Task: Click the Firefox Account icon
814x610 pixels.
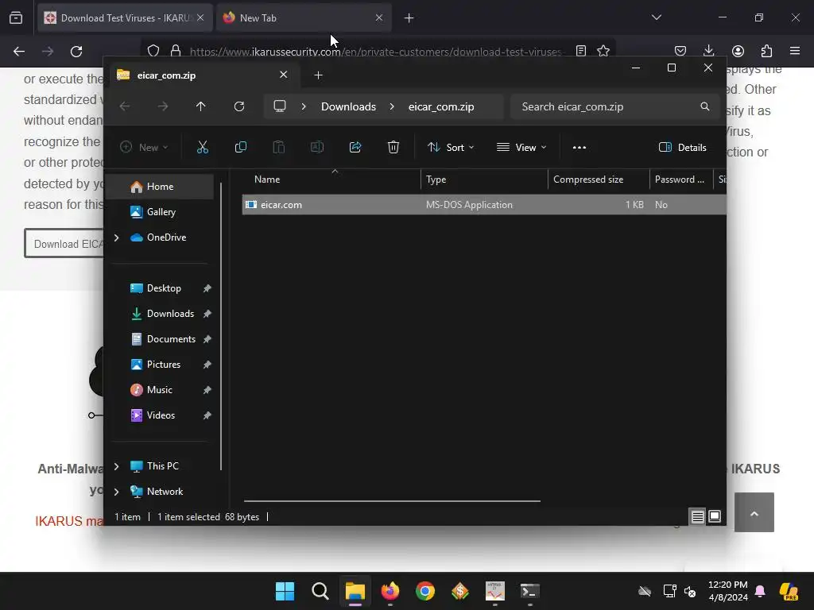Action: pyautogui.click(x=738, y=51)
